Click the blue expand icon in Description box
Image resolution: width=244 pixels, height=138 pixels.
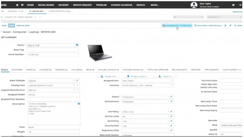tap(79, 104)
